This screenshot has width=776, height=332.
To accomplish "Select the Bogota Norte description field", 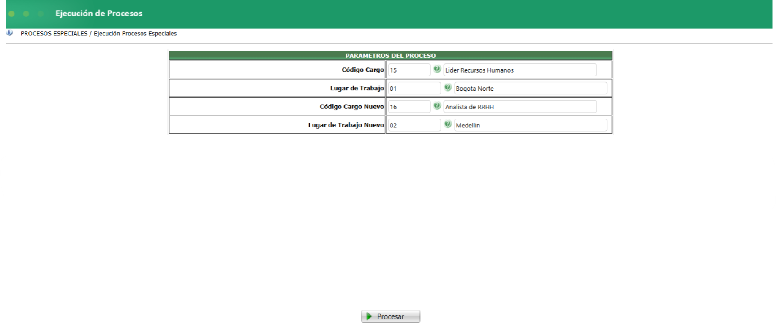I will coord(531,89).
